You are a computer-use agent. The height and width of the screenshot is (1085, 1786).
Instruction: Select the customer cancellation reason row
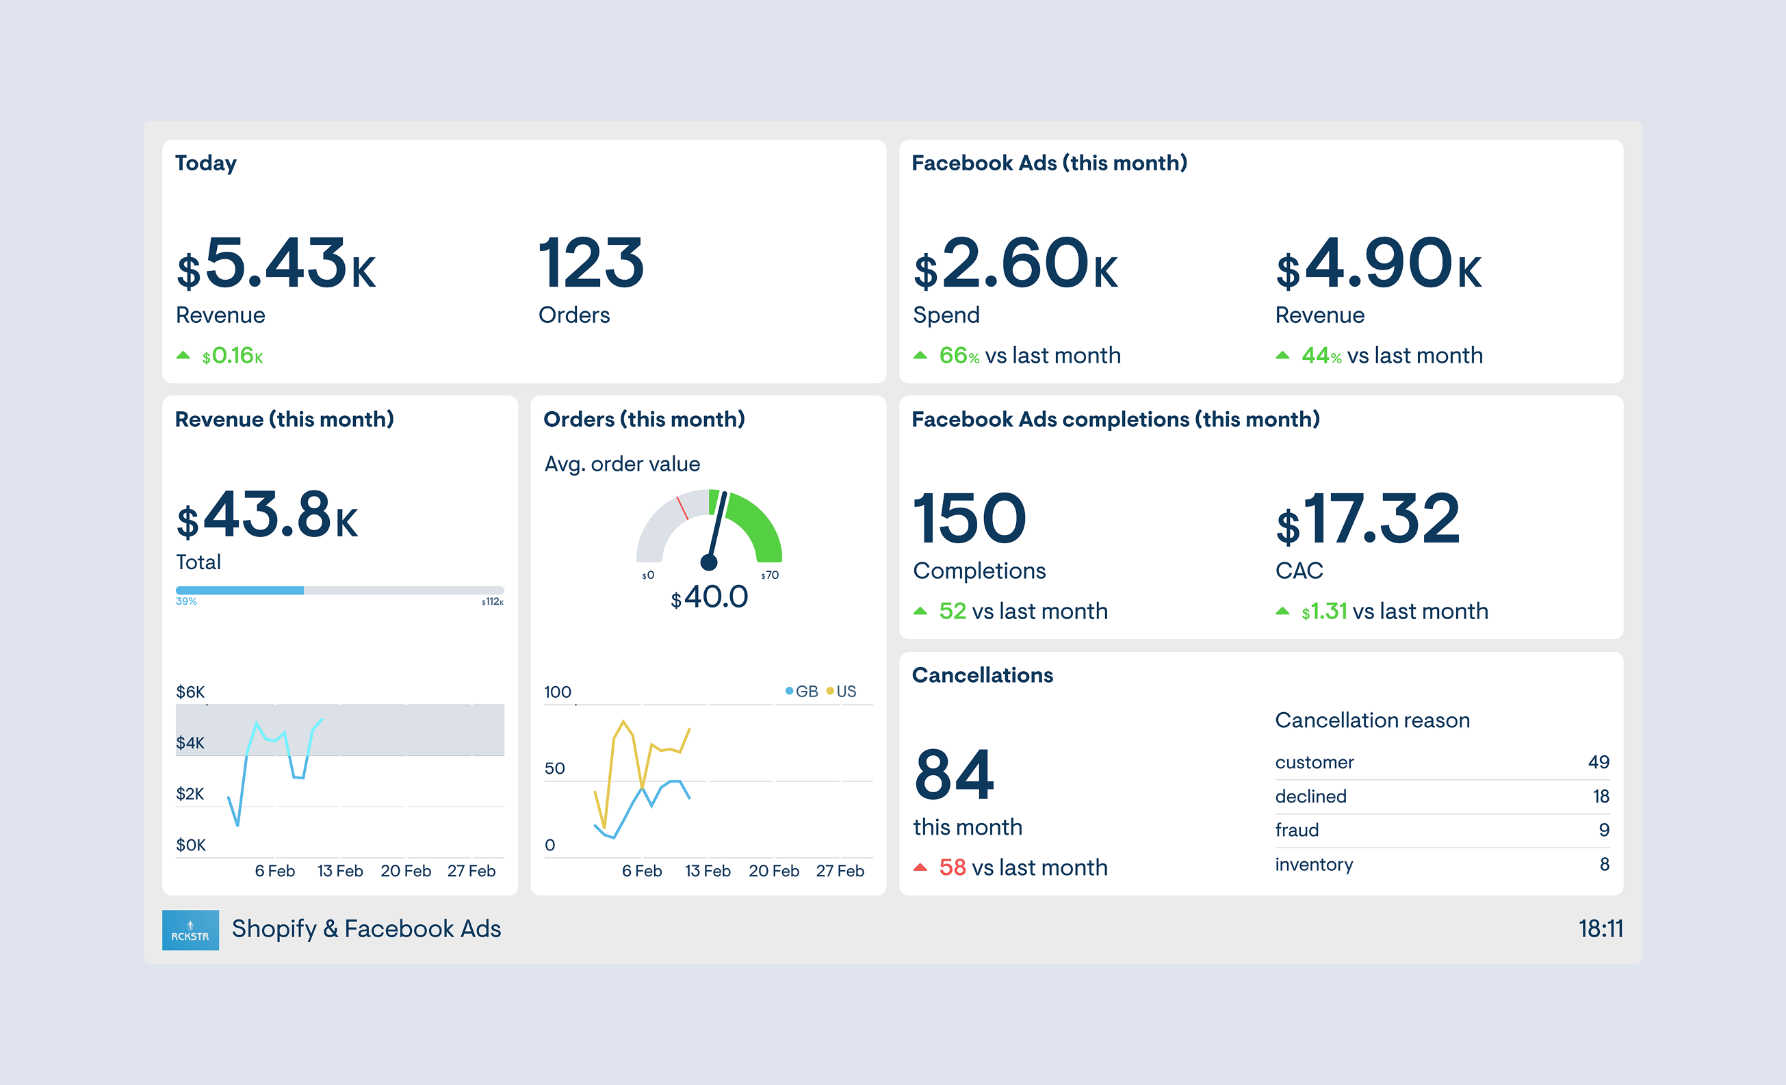coord(1441,761)
